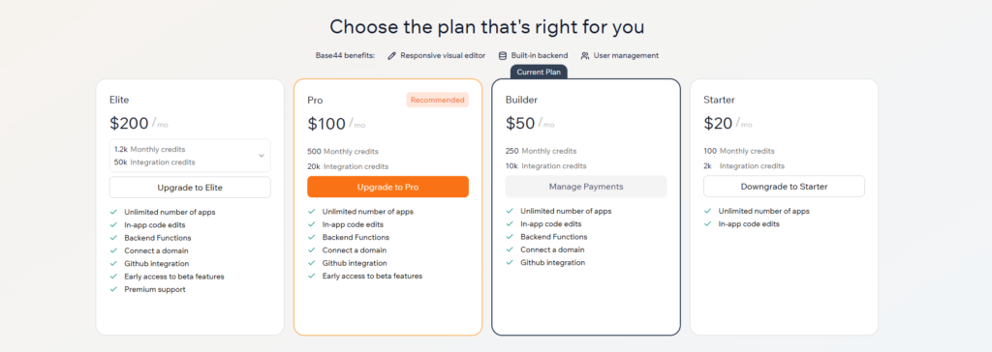Image resolution: width=992 pixels, height=352 pixels.
Task: Select the 50k Integration credits dropdown row
Action: coord(155,162)
